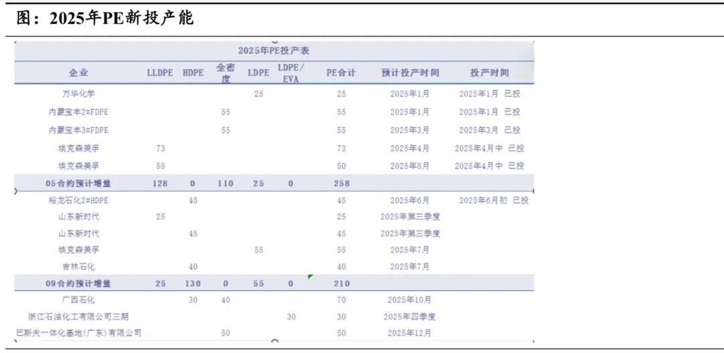This screenshot has height=353, width=724.
Task: Select the 内蒙宝丰3#FDPE row name
Action: [78, 130]
